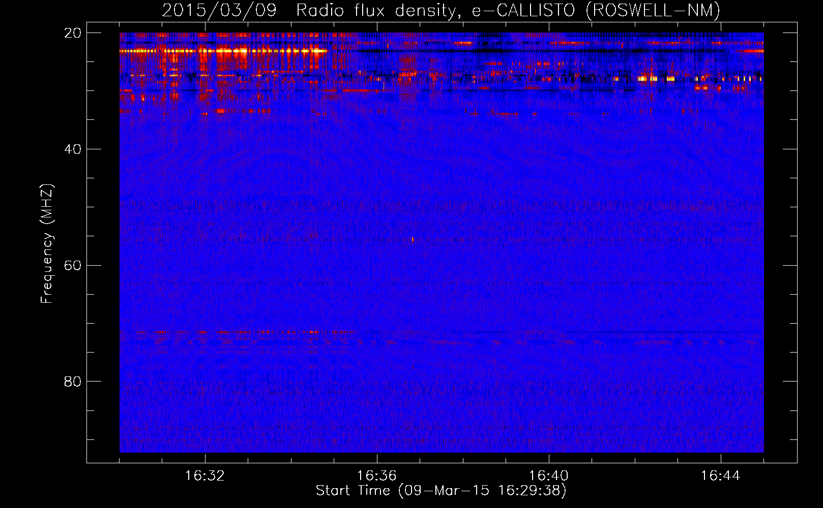Click the 16:44 time tick label
This screenshot has width=823, height=508.
tap(721, 476)
